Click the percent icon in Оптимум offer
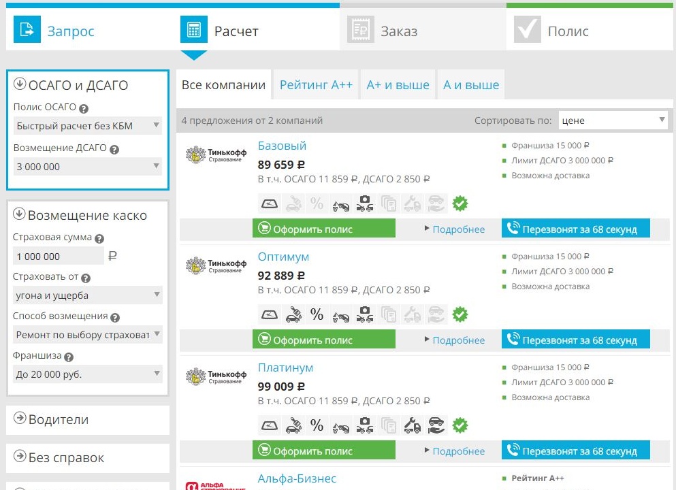 pos(317,314)
